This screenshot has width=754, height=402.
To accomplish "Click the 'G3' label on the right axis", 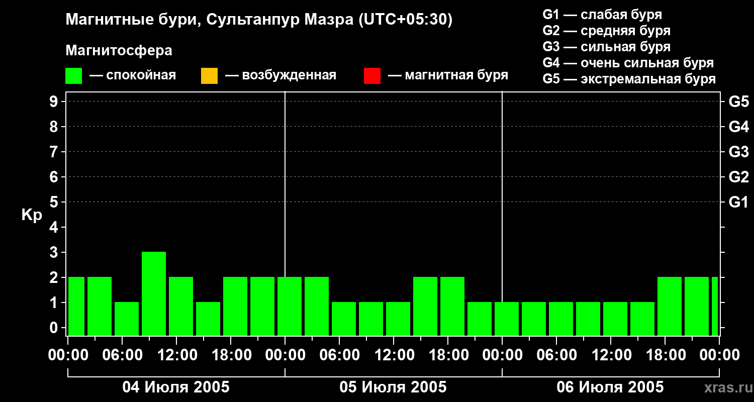I will [738, 152].
